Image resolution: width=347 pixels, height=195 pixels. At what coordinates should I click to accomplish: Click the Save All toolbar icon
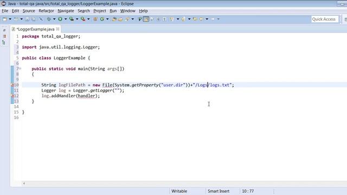pyautogui.click(x=34, y=19)
